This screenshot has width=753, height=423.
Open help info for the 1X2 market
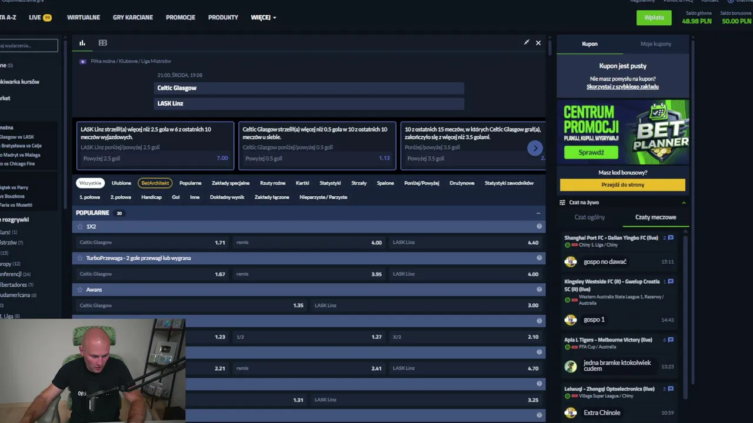pos(539,226)
